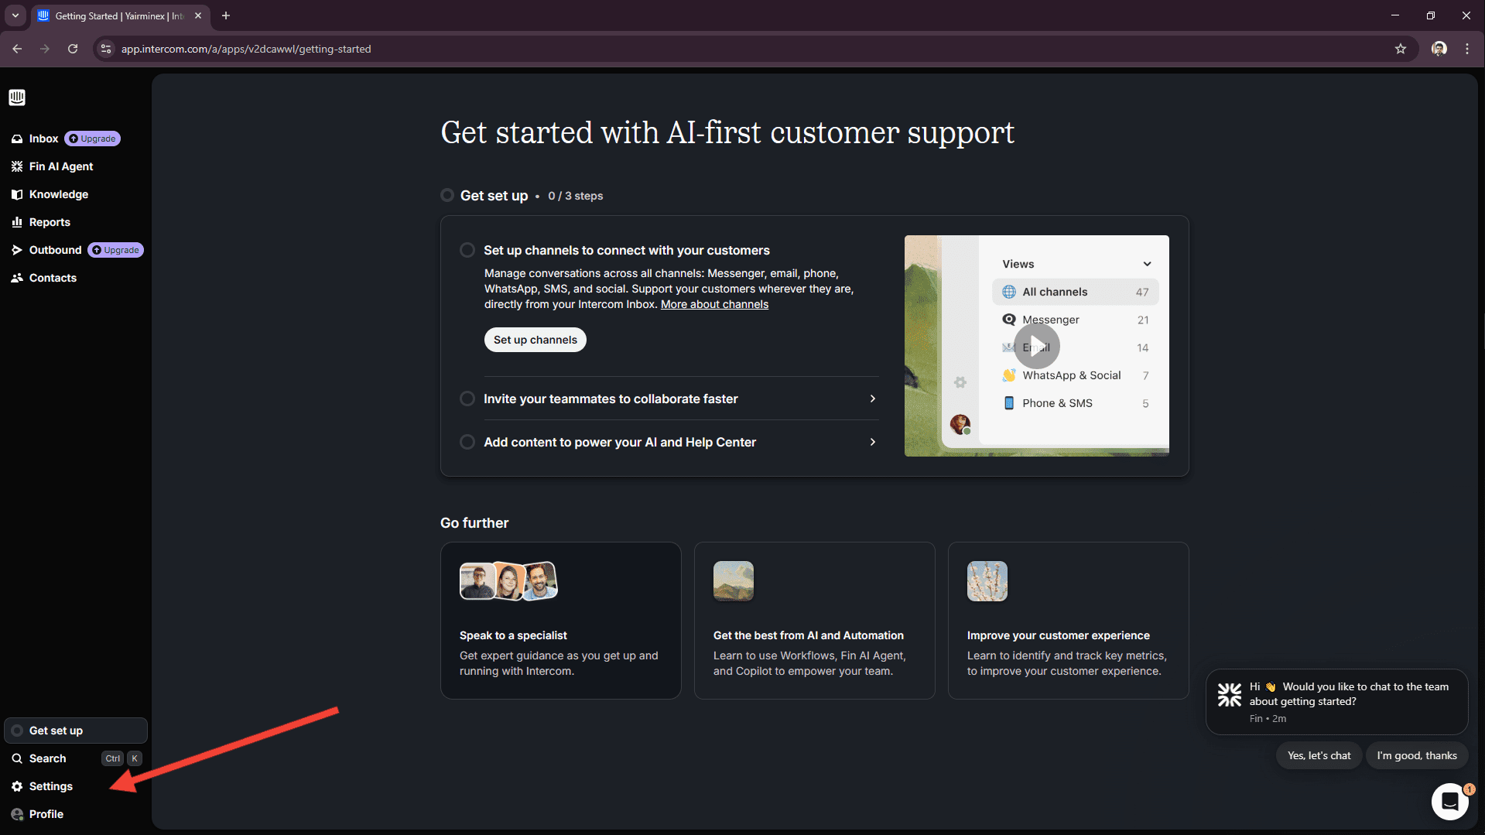Open the Chrome three-dot menu
The image size is (1485, 835).
pyautogui.click(x=1467, y=49)
